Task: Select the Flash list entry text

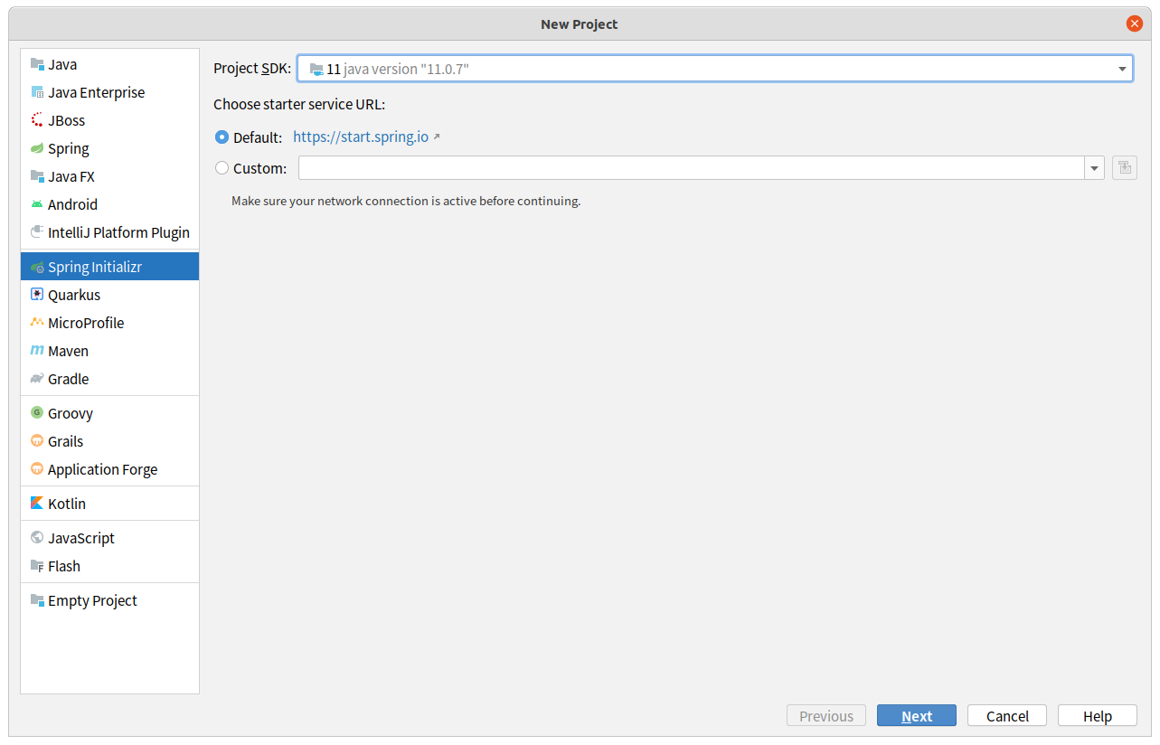Action: [64, 566]
